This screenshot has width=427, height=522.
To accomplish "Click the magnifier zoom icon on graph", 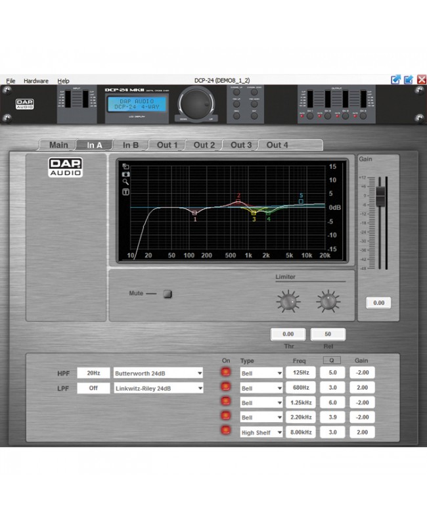I will point(125,181).
